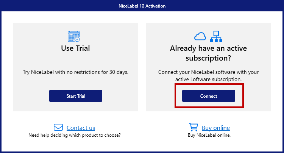The image size is (284, 153).
Task: Click the cloud subscription icon
Action: tap(200, 36)
